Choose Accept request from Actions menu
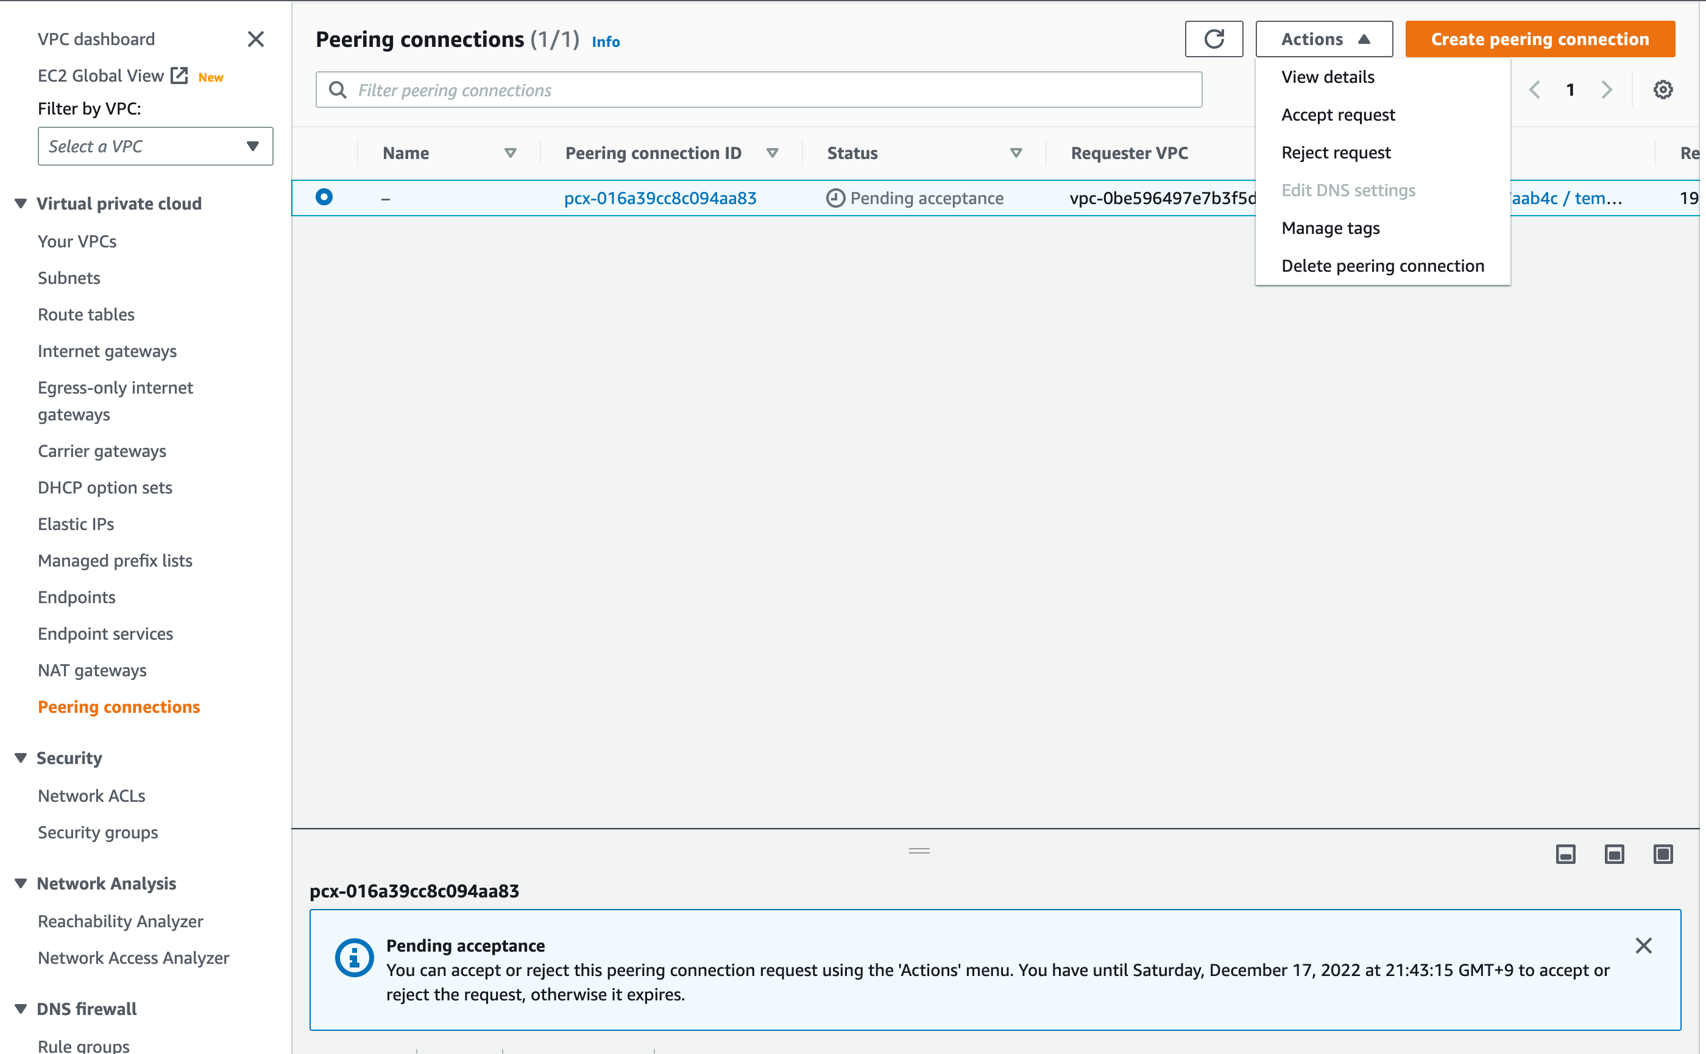1706x1054 pixels. point(1337,115)
